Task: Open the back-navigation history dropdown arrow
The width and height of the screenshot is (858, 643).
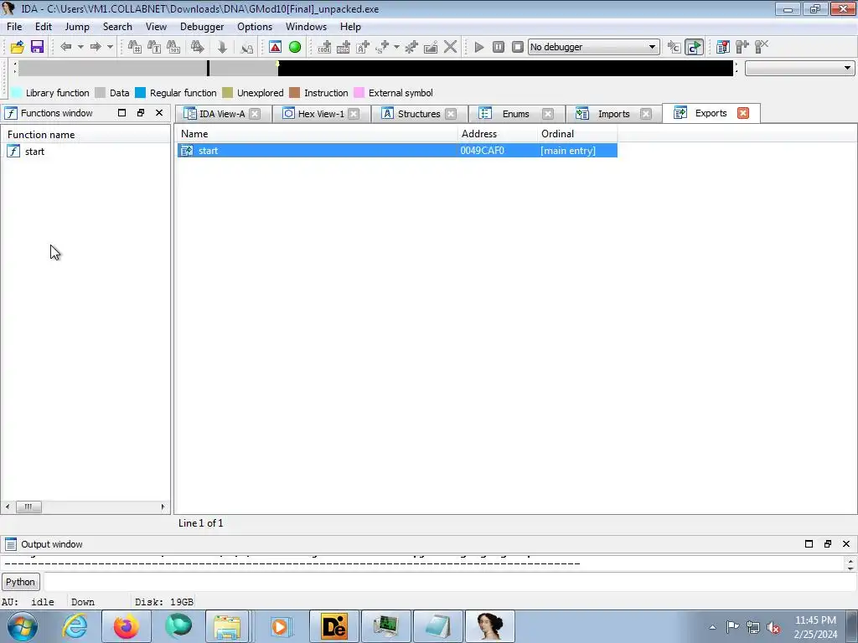Action: tap(80, 47)
